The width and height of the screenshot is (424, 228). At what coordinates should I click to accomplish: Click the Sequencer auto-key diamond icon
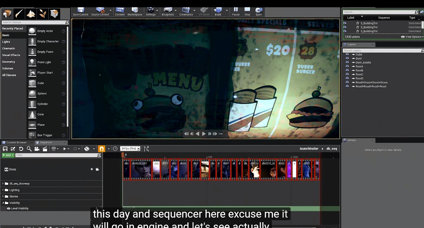coord(87,149)
